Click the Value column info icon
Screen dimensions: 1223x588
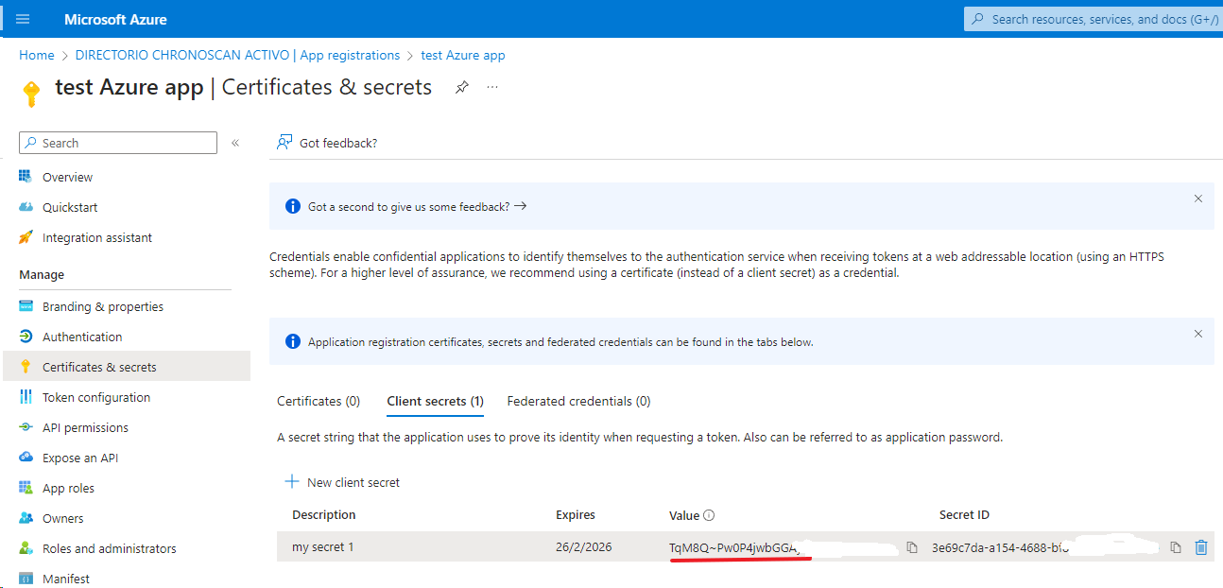(709, 515)
